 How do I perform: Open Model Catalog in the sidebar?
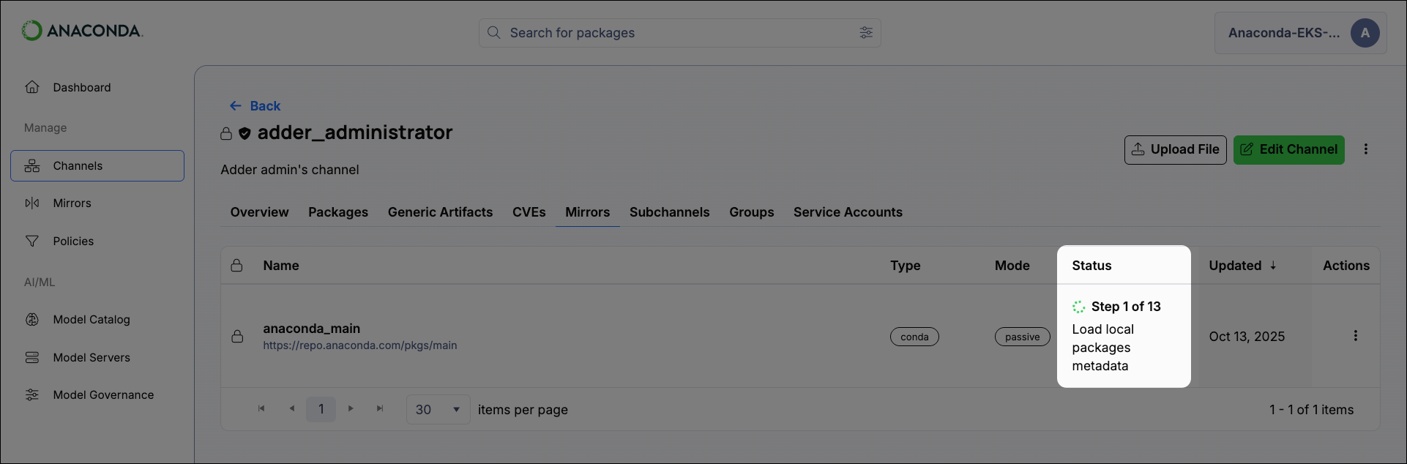97,319
